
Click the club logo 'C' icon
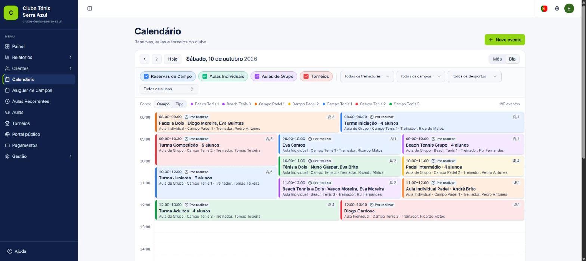click(x=11, y=13)
